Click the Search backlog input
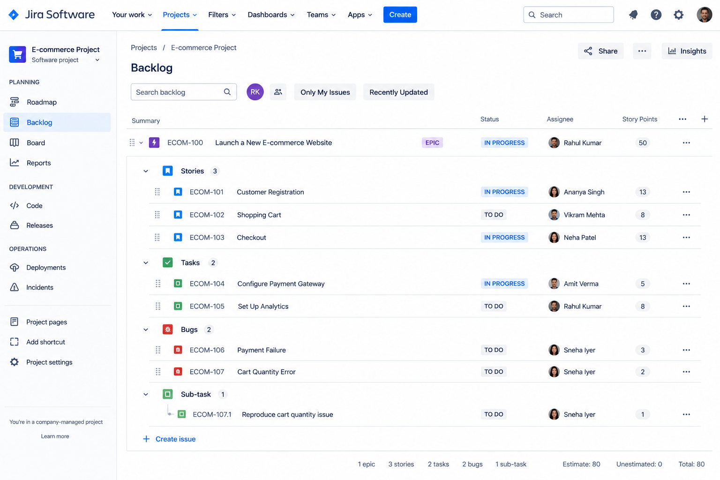Image resolution: width=720 pixels, height=480 pixels. 184,92
